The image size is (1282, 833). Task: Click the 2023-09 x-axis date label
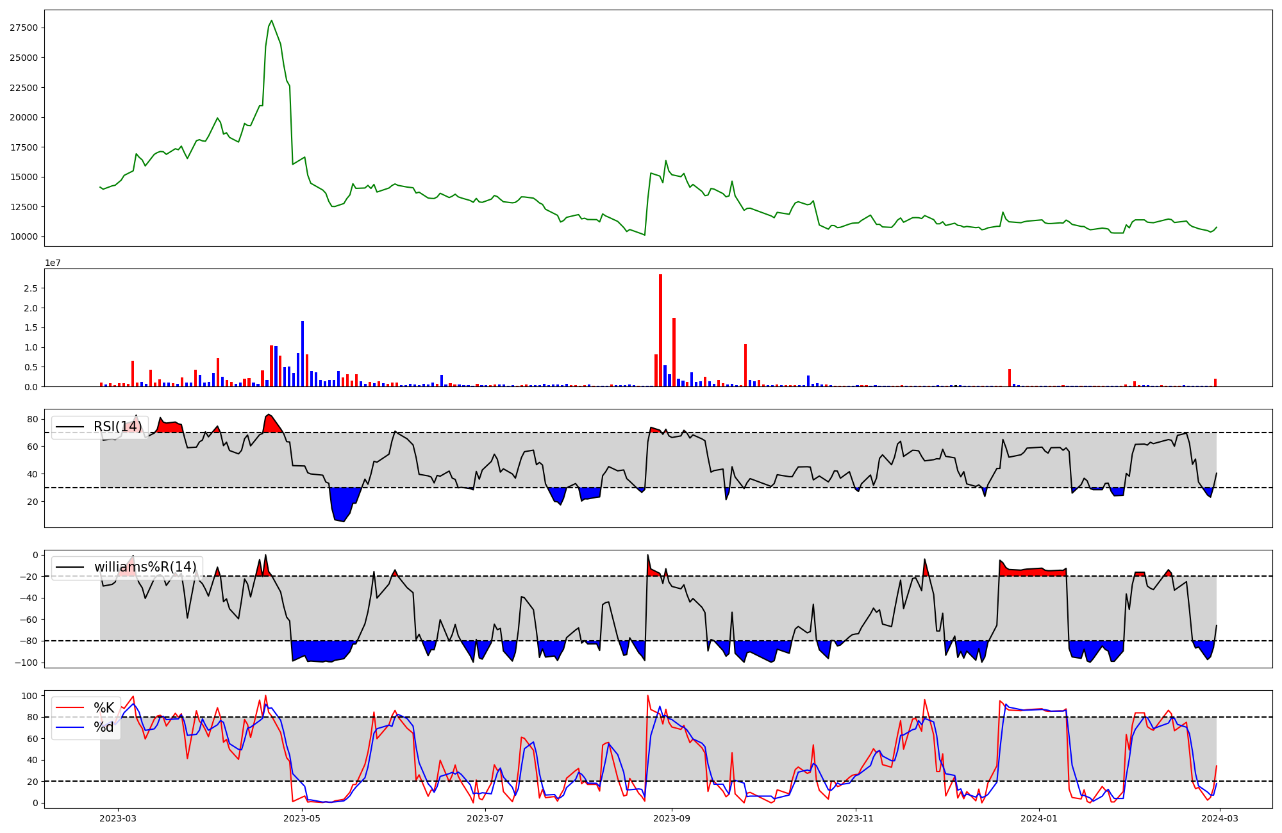pos(672,818)
